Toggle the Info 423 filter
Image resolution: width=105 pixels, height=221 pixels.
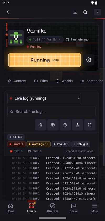tap(61, 144)
